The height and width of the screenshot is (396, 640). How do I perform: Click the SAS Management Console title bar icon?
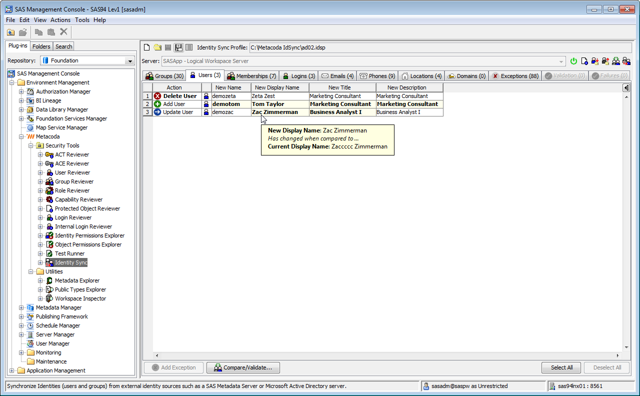point(9,9)
